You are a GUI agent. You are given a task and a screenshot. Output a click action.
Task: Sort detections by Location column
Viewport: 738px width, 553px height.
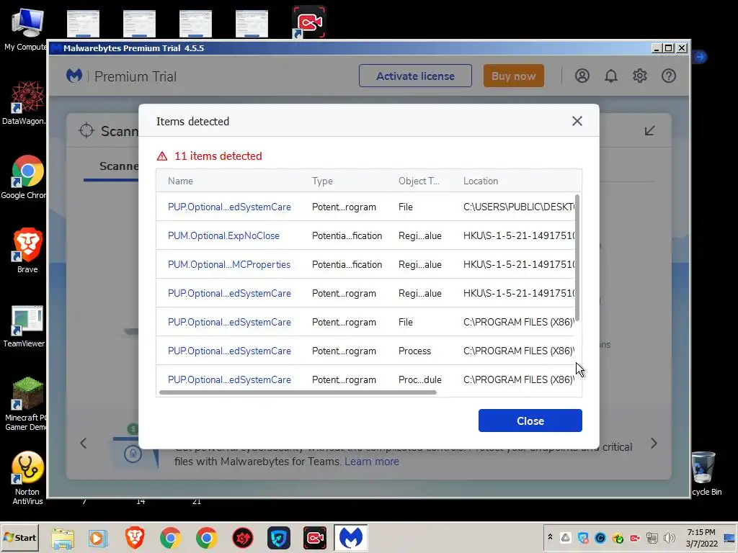[481, 181]
